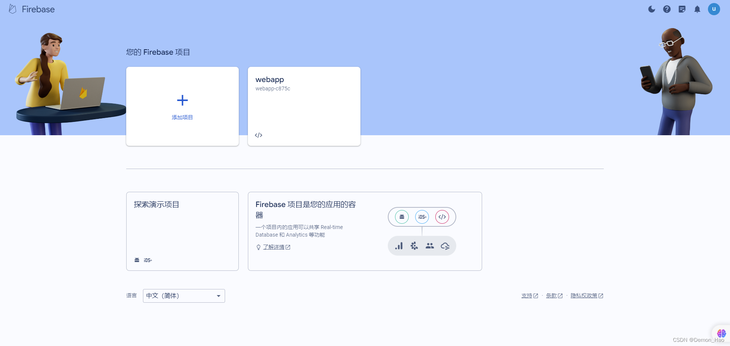Click Android icon on demo project card
Viewport: 730px width, 346px height.
click(137, 260)
